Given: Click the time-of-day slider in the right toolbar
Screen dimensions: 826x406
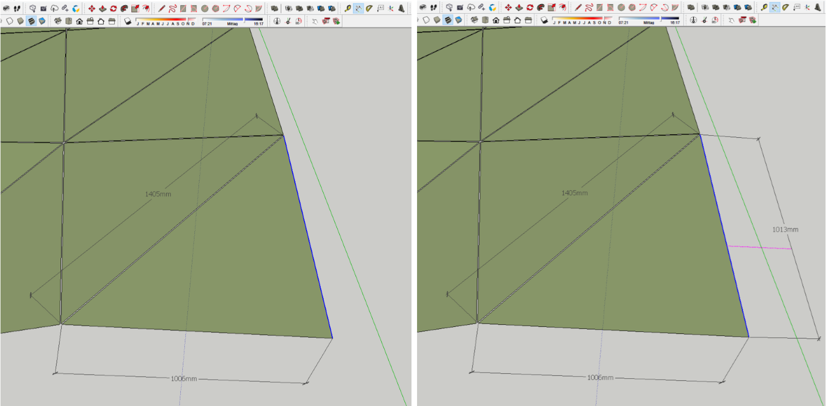Looking at the screenshot, I should pos(649,19).
